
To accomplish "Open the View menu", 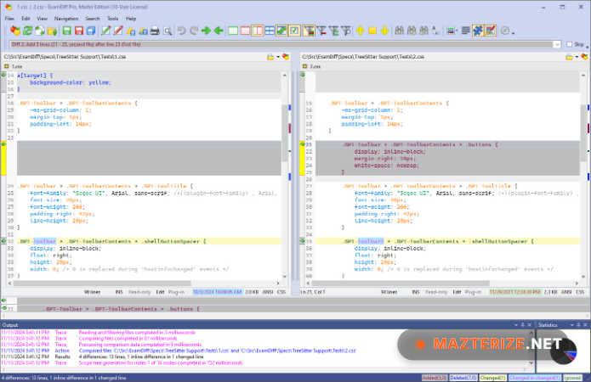I will [42, 19].
